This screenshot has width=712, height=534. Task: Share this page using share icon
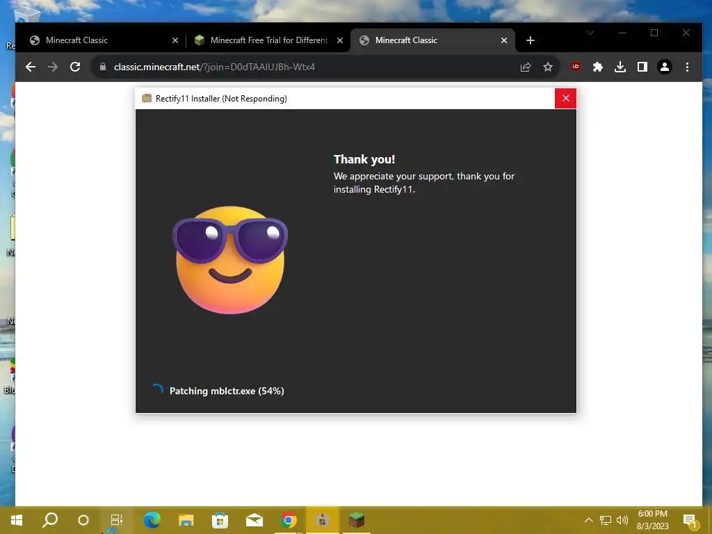click(x=526, y=67)
